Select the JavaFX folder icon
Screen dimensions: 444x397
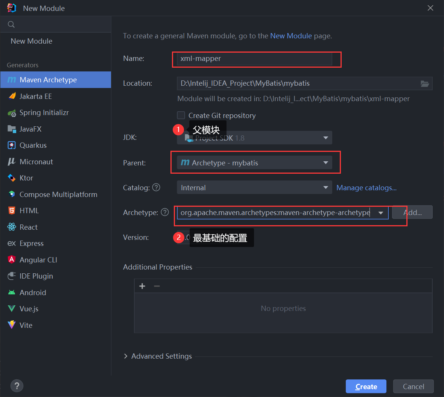point(12,129)
